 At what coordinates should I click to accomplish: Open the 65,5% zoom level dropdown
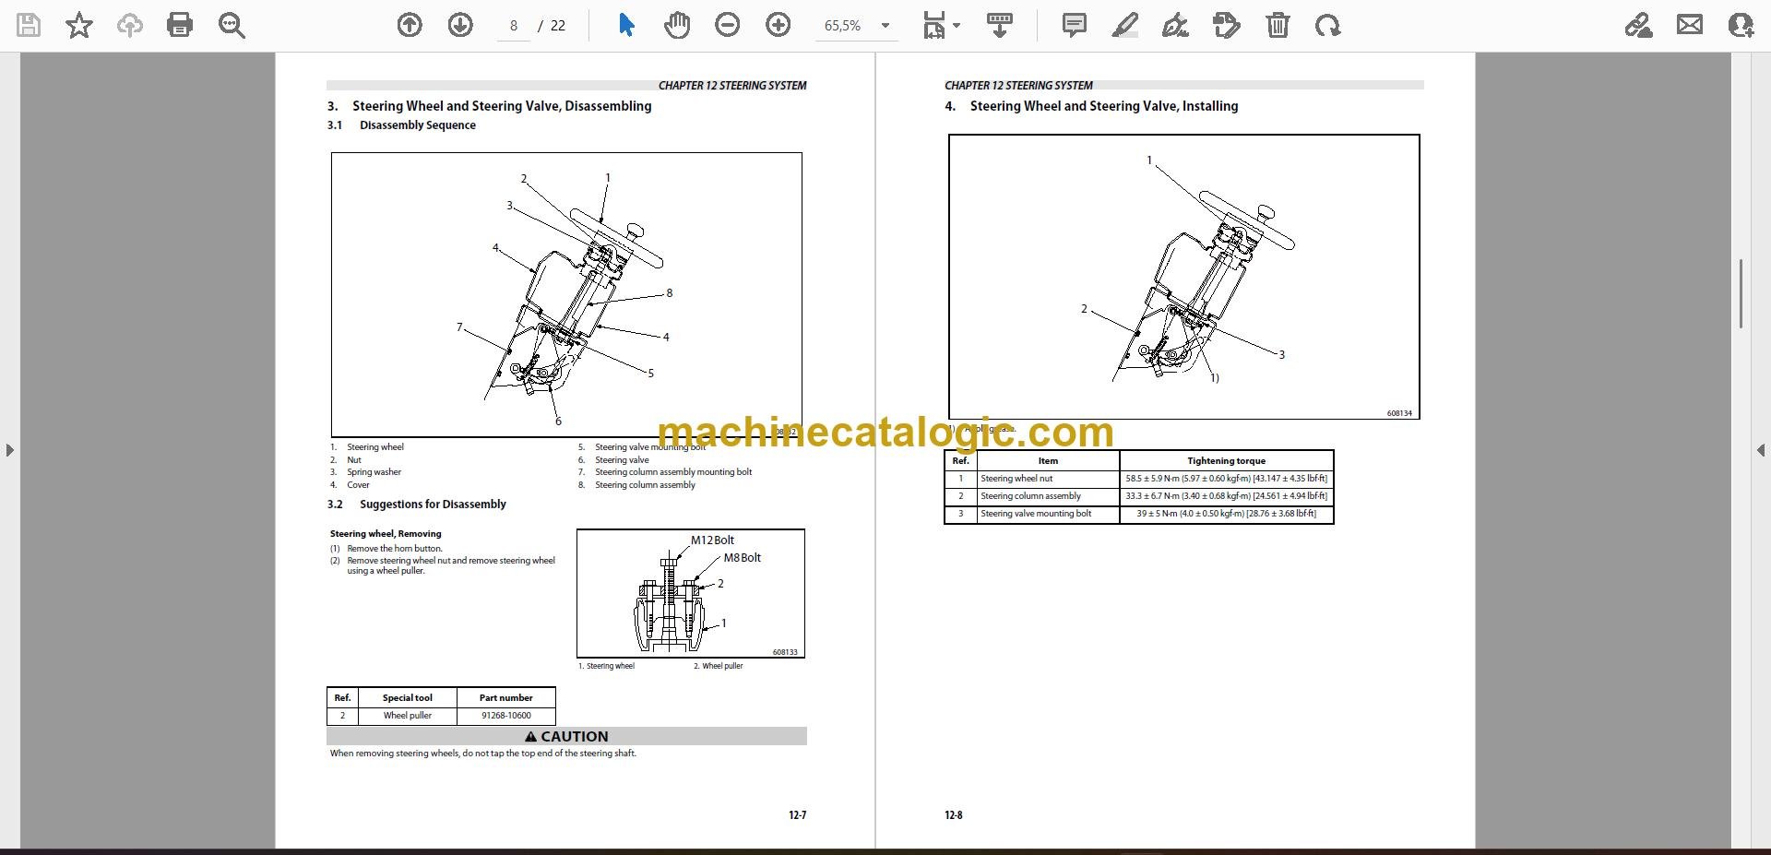[857, 26]
